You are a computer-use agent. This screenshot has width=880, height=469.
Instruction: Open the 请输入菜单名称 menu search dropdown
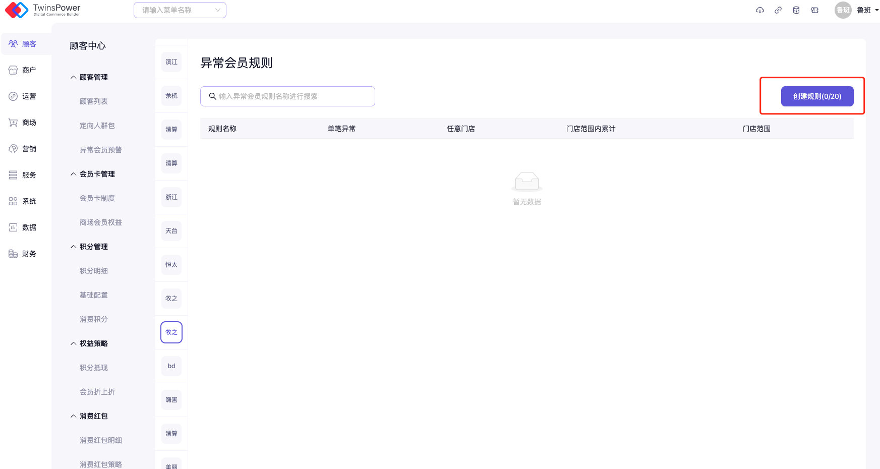(x=180, y=10)
